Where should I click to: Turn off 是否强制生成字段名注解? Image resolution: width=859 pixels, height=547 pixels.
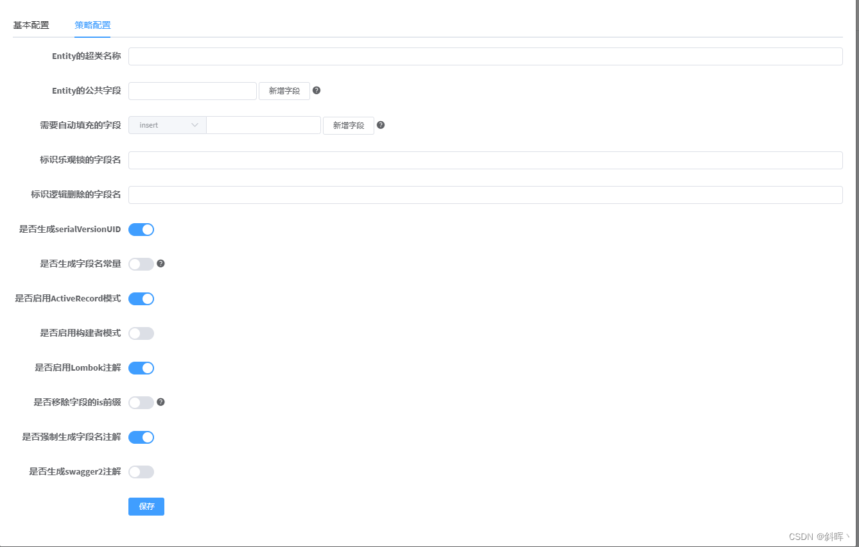click(x=141, y=437)
